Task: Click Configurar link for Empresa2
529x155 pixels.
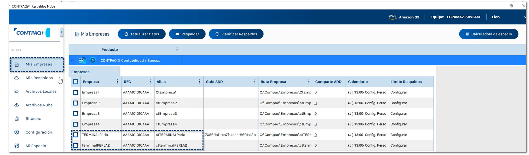Action: pos(399,103)
